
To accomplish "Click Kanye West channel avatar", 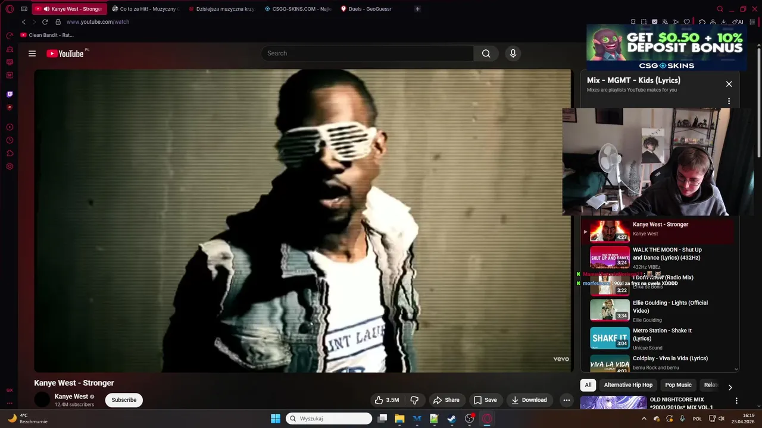I will coord(42,400).
